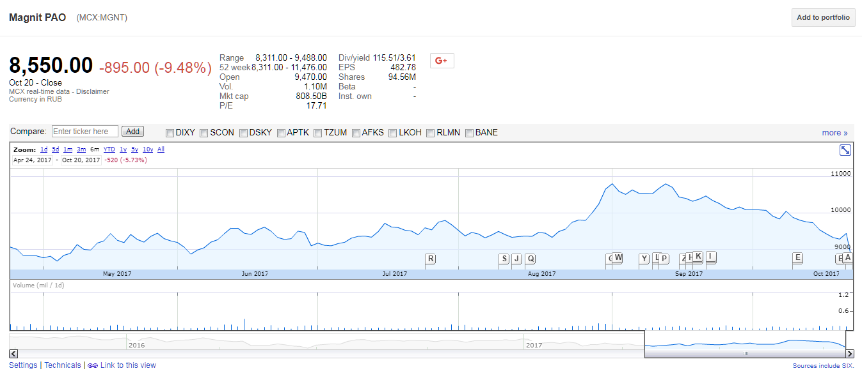The width and height of the screenshot is (862, 373).
Task: Open news marker Y on the chart
Action: tap(644, 259)
